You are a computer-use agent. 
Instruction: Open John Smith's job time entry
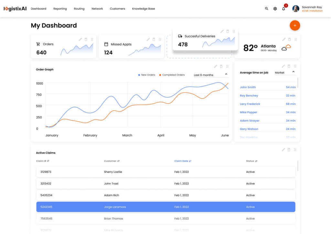pos(268,87)
